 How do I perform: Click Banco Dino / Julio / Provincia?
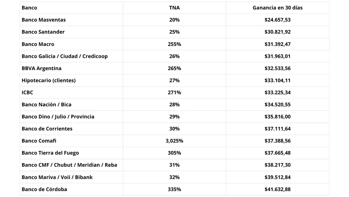(58, 116)
